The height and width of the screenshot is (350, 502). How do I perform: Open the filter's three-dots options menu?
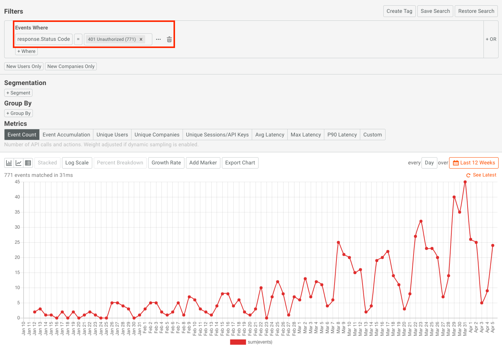158,39
